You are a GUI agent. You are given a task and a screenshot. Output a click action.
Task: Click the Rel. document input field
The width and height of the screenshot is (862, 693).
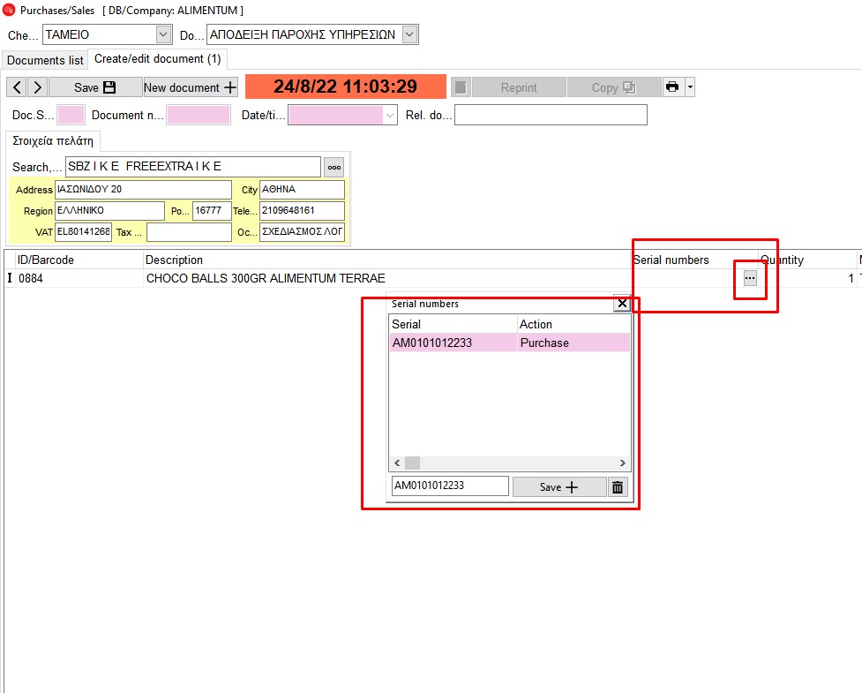click(x=551, y=116)
